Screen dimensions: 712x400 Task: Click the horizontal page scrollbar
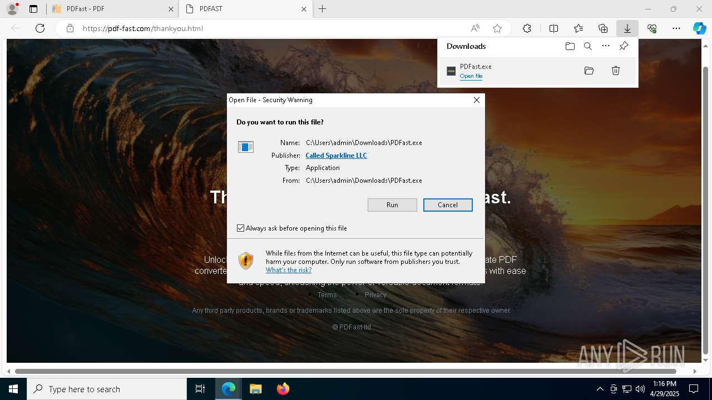[x=345, y=371]
